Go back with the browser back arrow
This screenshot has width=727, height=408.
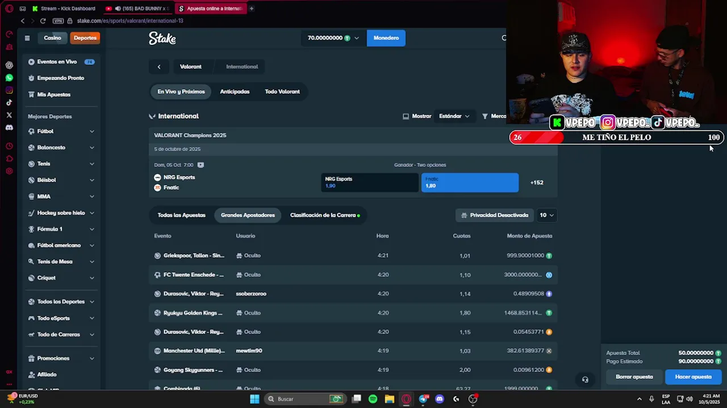pos(23,21)
